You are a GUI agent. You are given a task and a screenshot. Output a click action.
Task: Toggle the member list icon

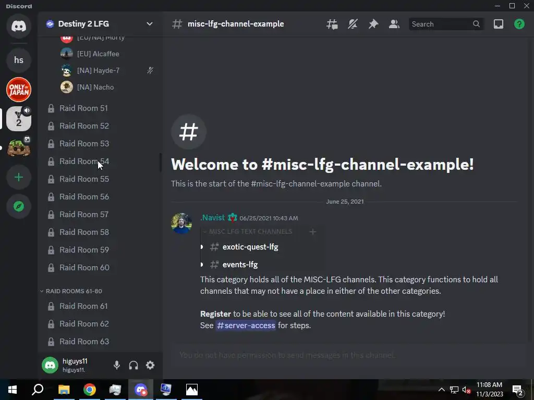[x=394, y=24]
